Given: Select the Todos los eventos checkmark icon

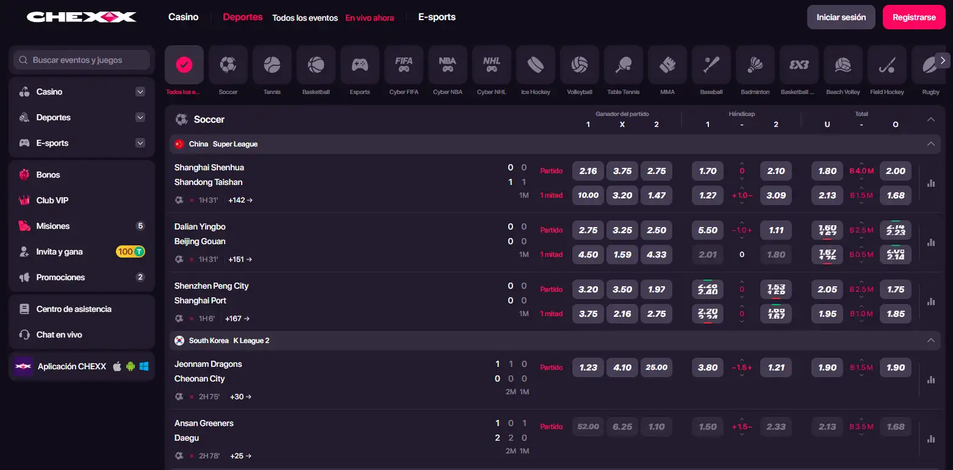Looking at the screenshot, I should pyautogui.click(x=184, y=65).
